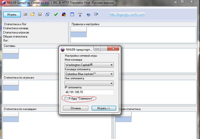Select the highlighted cell in Правила и настройки
Screen dimensions: 200x139
(x=78, y=35)
